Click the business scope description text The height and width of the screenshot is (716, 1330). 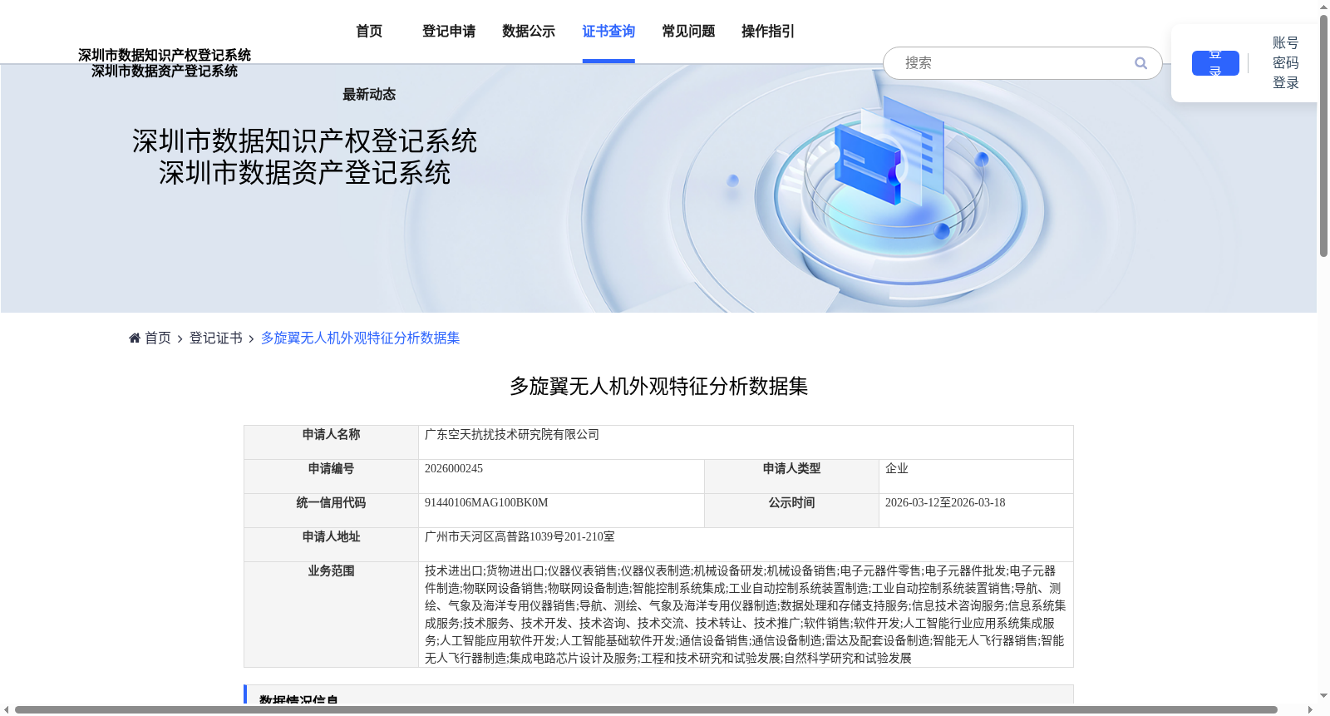point(746,615)
